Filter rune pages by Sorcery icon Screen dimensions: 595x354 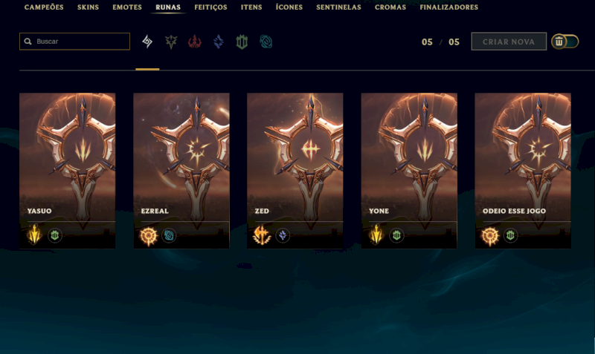tap(219, 42)
